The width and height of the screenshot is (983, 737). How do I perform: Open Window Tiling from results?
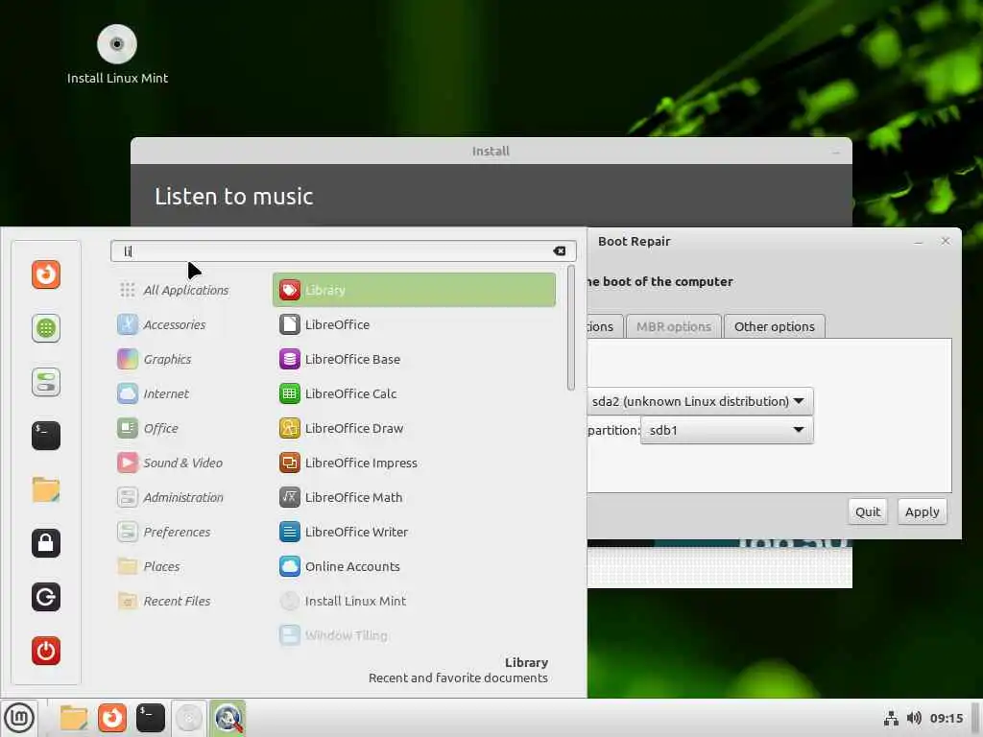coord(414,635)
